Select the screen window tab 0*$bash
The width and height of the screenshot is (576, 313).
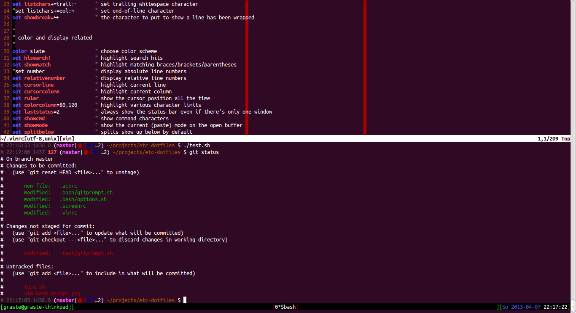click(x=285, y=307)
